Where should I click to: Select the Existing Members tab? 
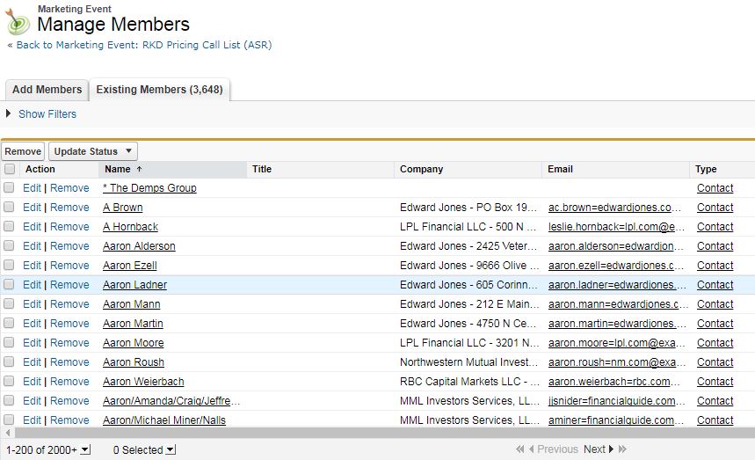[x=159, y=90]
